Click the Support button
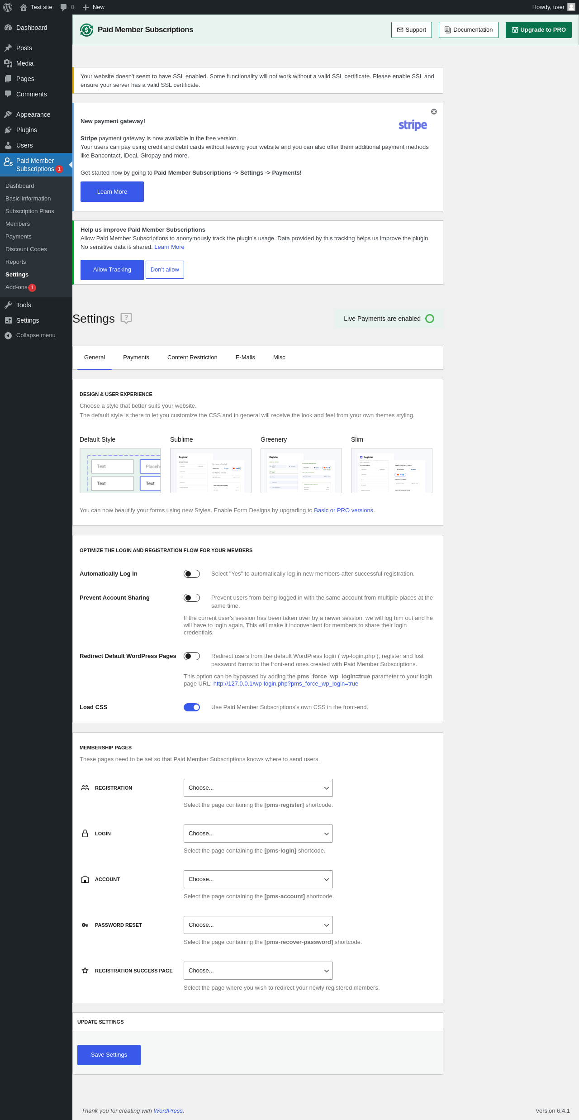The height and width of the screenshot is (1120, 579). (x=412, y=30)
